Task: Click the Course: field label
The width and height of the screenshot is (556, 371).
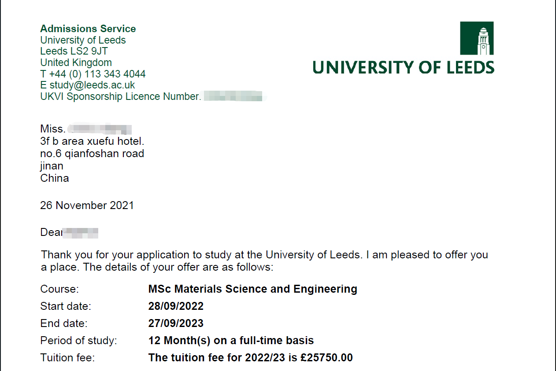Action: tap(59, 290)
